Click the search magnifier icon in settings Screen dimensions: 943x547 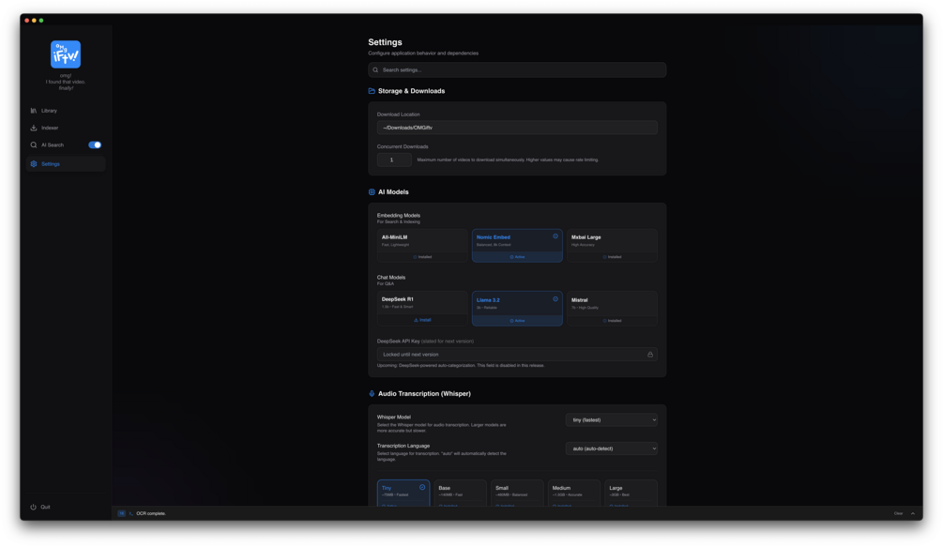click(376, 69)
